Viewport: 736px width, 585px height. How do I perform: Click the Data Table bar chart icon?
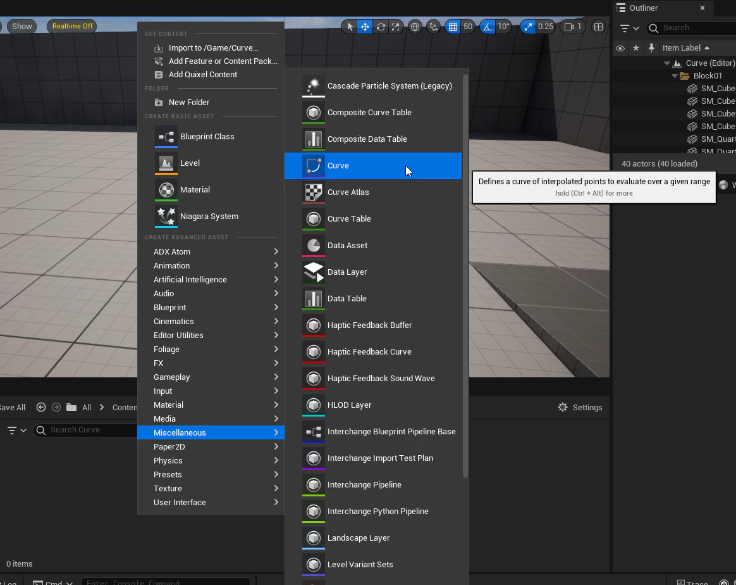click(x=314, y=299)
